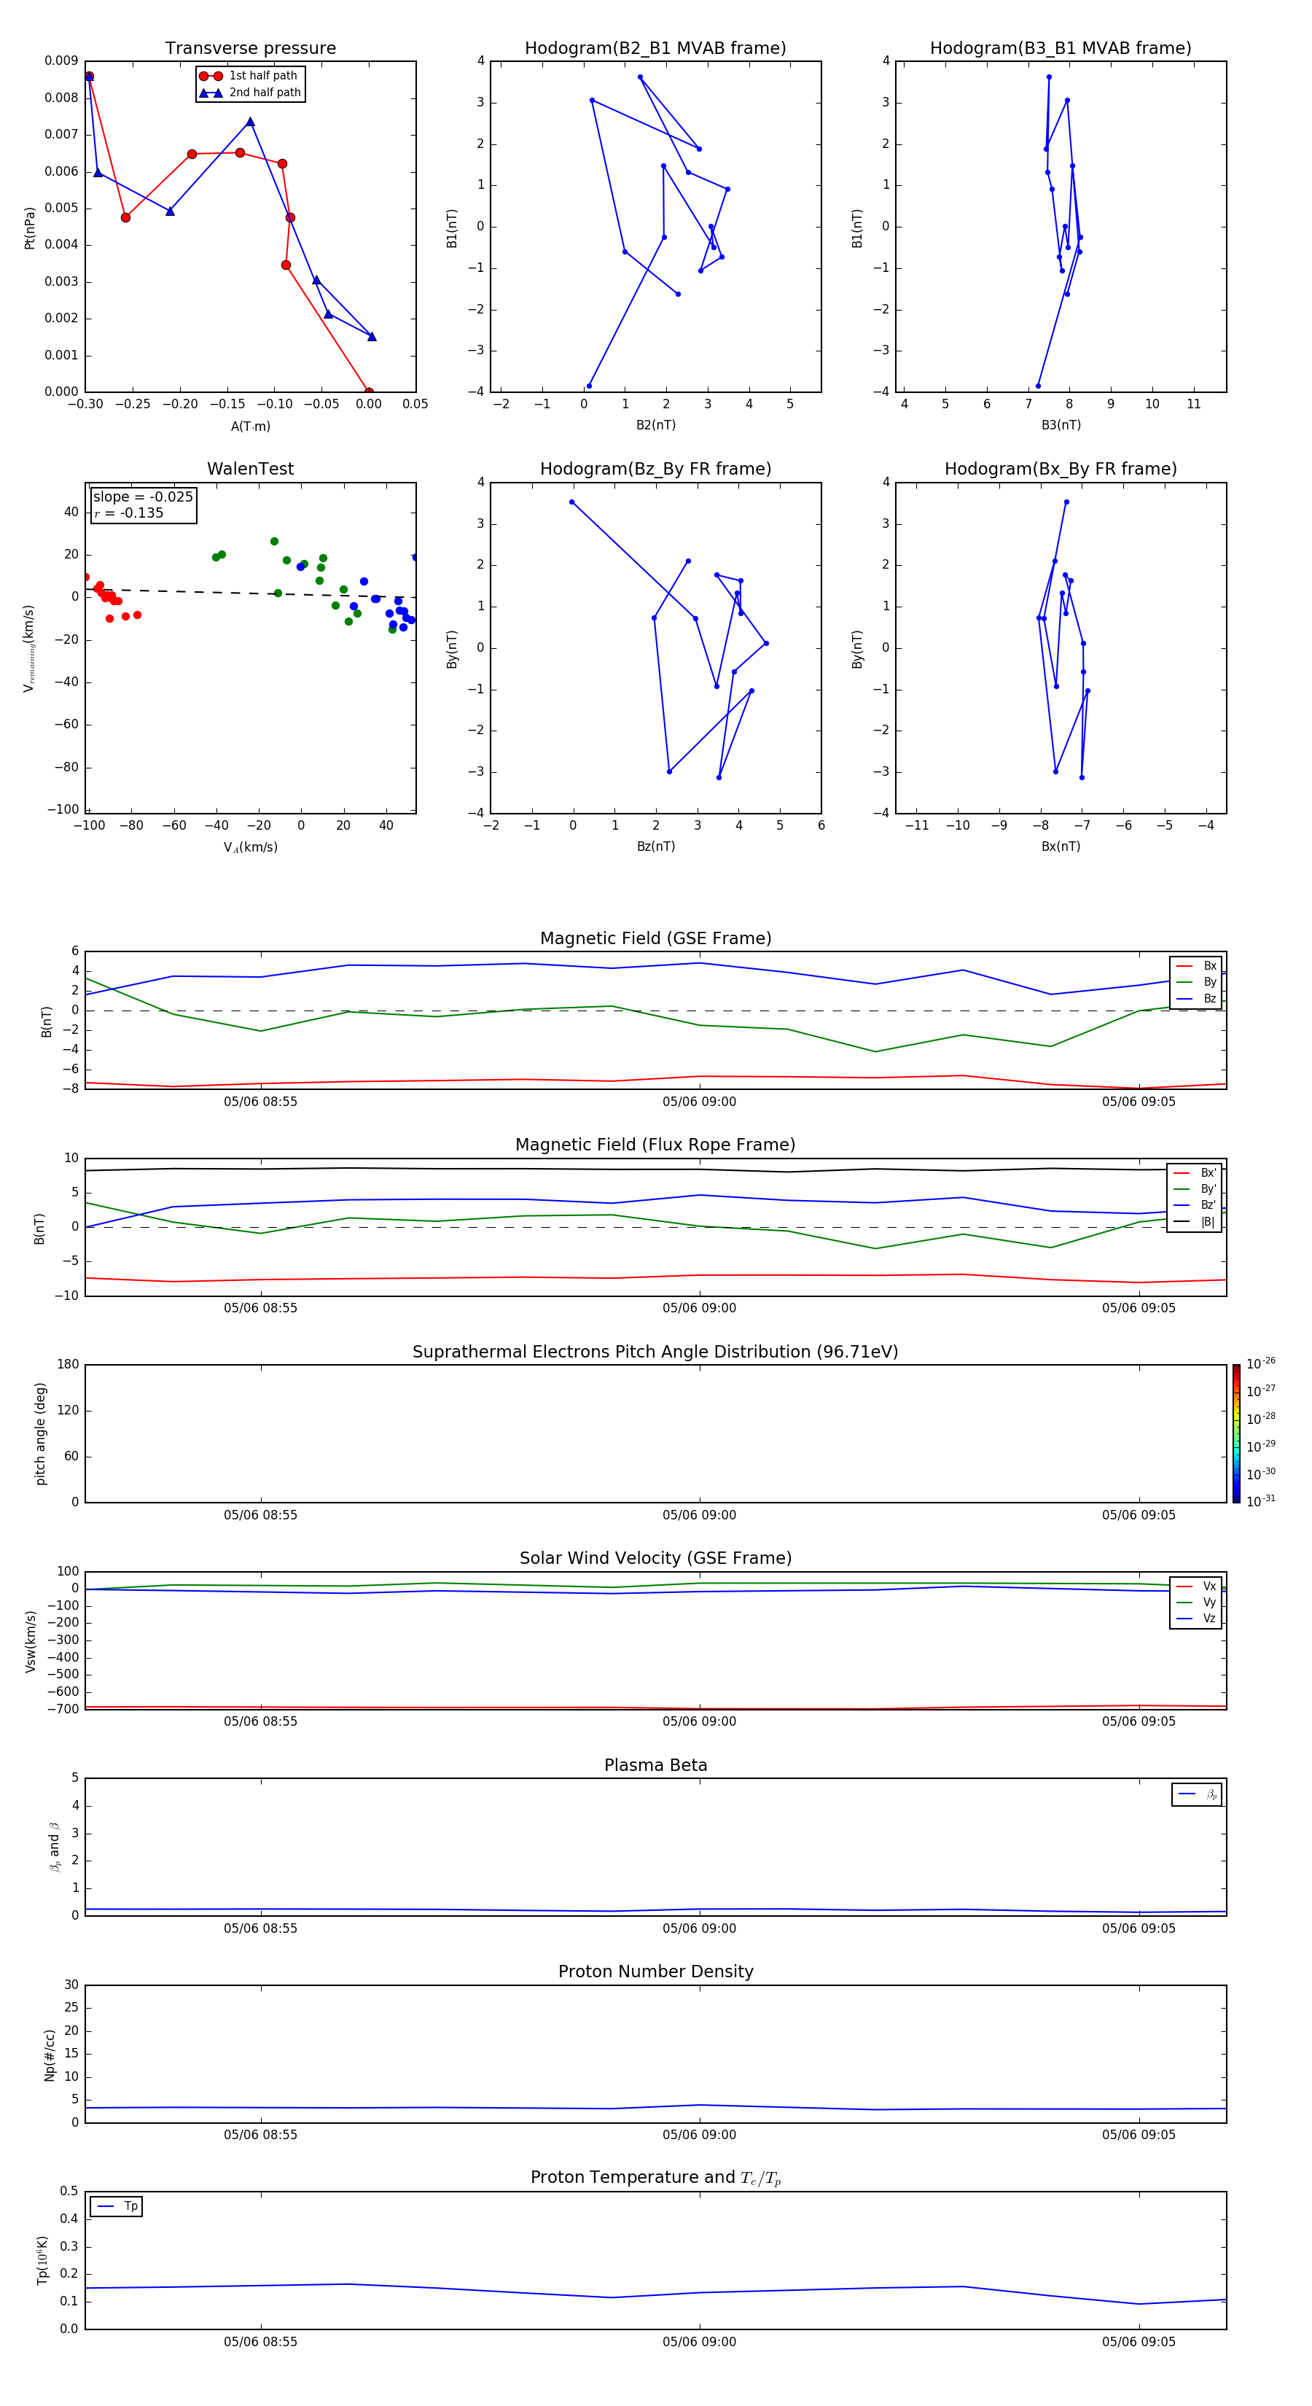
Task: Click the "Np(#/cc)" y-axis label
Action: point(50,2055)
